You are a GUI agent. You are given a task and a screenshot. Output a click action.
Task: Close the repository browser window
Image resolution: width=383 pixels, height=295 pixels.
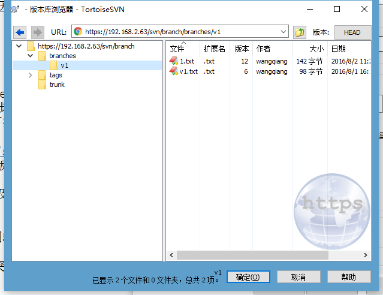point(364,9)
